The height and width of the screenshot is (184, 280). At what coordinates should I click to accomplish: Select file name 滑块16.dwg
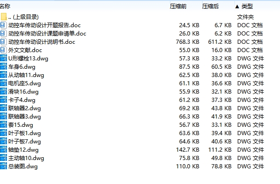click(23, 92)
